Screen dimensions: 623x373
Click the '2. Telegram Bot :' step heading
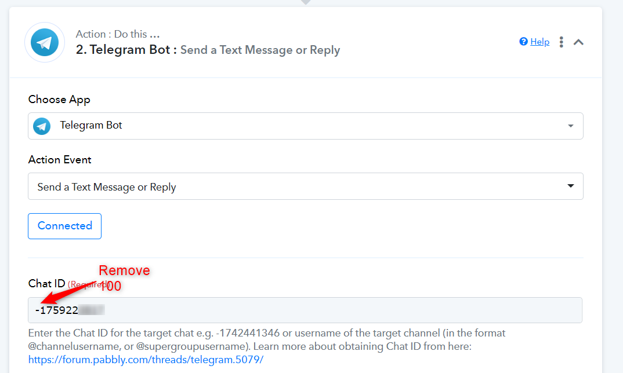pos(126,50)
